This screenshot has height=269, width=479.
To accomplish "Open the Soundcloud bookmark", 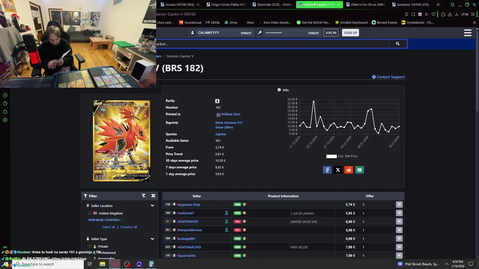I will click(x=190, y=22).
